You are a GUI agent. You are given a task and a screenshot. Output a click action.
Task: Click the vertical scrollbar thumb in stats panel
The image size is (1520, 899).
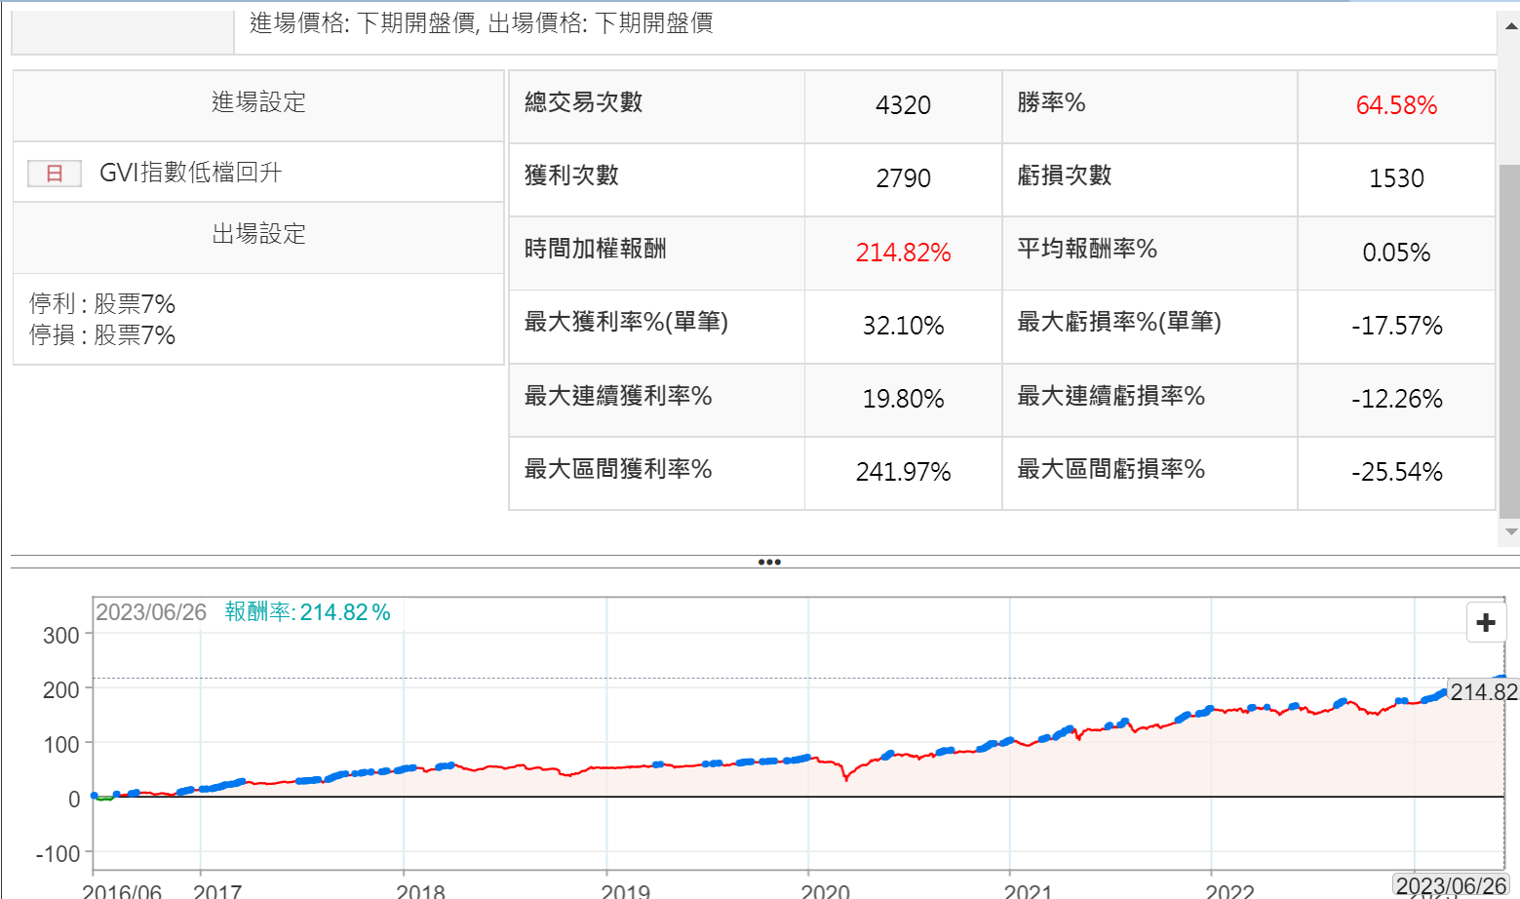[x=1509, y=341]
